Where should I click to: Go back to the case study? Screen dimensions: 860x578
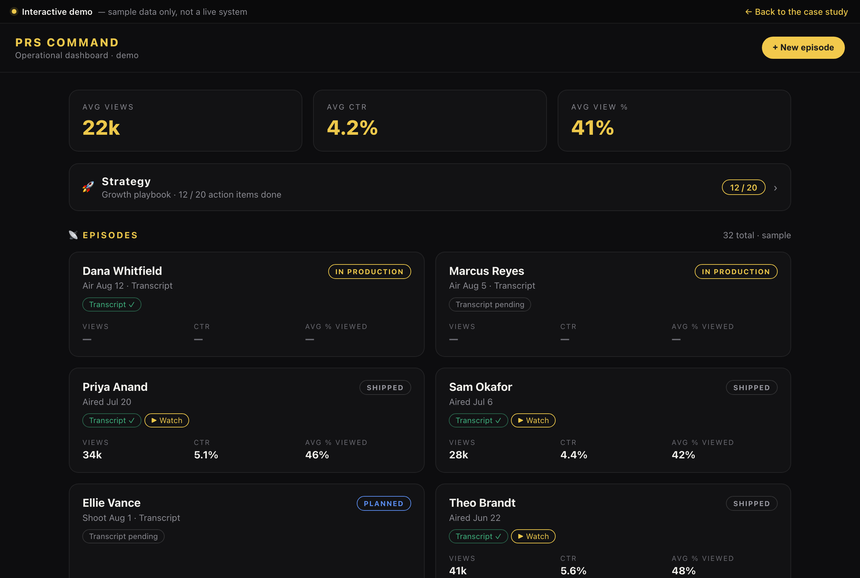point(796,12)
